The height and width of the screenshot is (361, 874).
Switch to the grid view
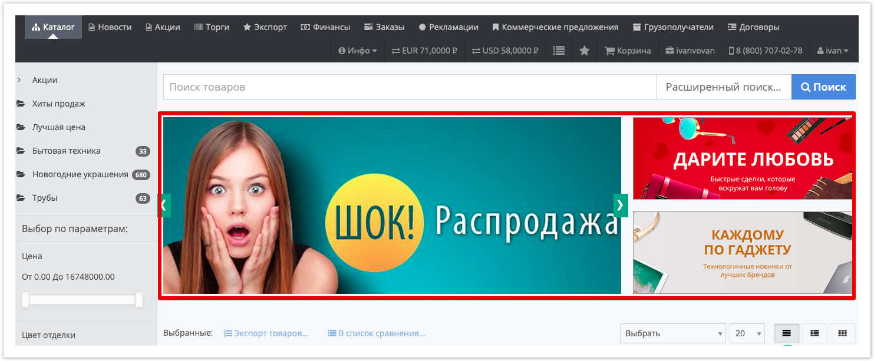tap(843, 333)
